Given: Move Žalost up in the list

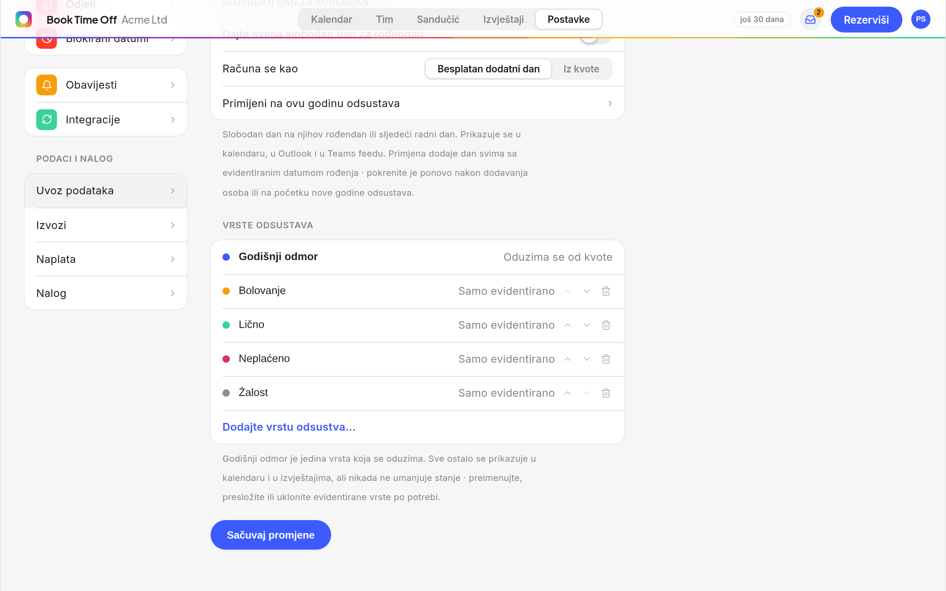Looking at the screenshot, I should 568,393.
